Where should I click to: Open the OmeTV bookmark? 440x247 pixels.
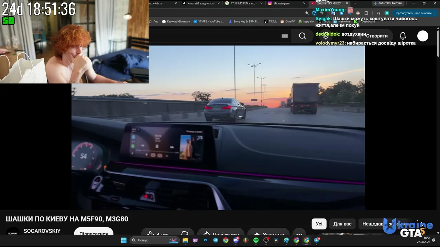point(288,21)
